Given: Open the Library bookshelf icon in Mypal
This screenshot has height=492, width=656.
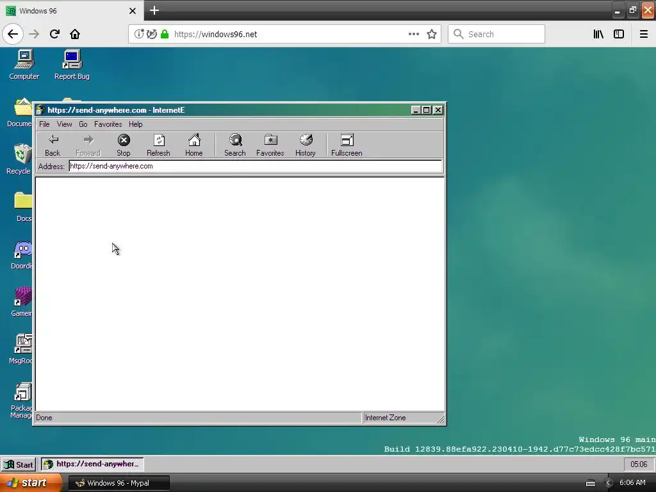Looking at the screenshot, I should (x=599, y=34).
